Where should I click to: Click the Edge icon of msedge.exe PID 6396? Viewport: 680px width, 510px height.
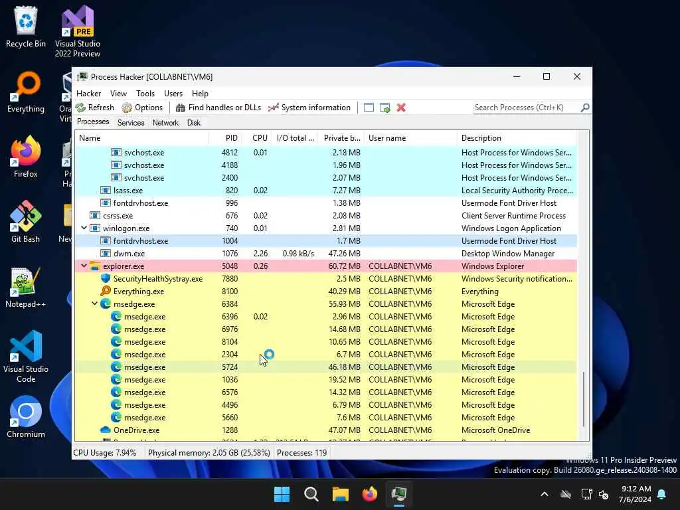116,316
